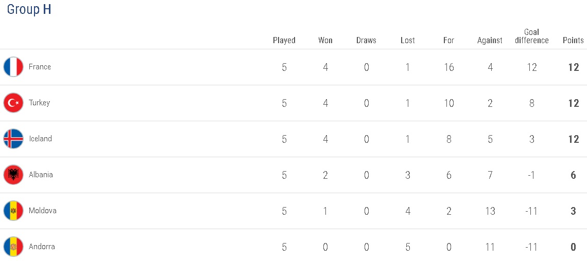587x261 pixels.
Task: Click the Won column header
Action: 325,40
